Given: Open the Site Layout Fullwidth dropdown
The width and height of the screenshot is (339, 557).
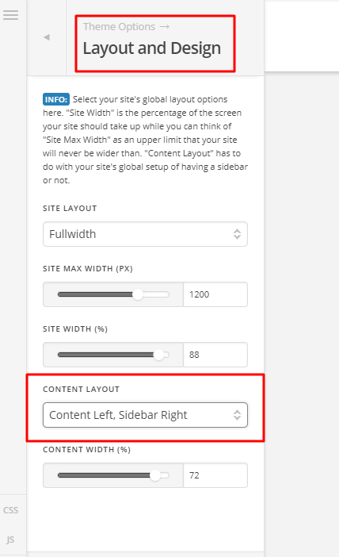Looking at the screenshot, I should point(145,234).
